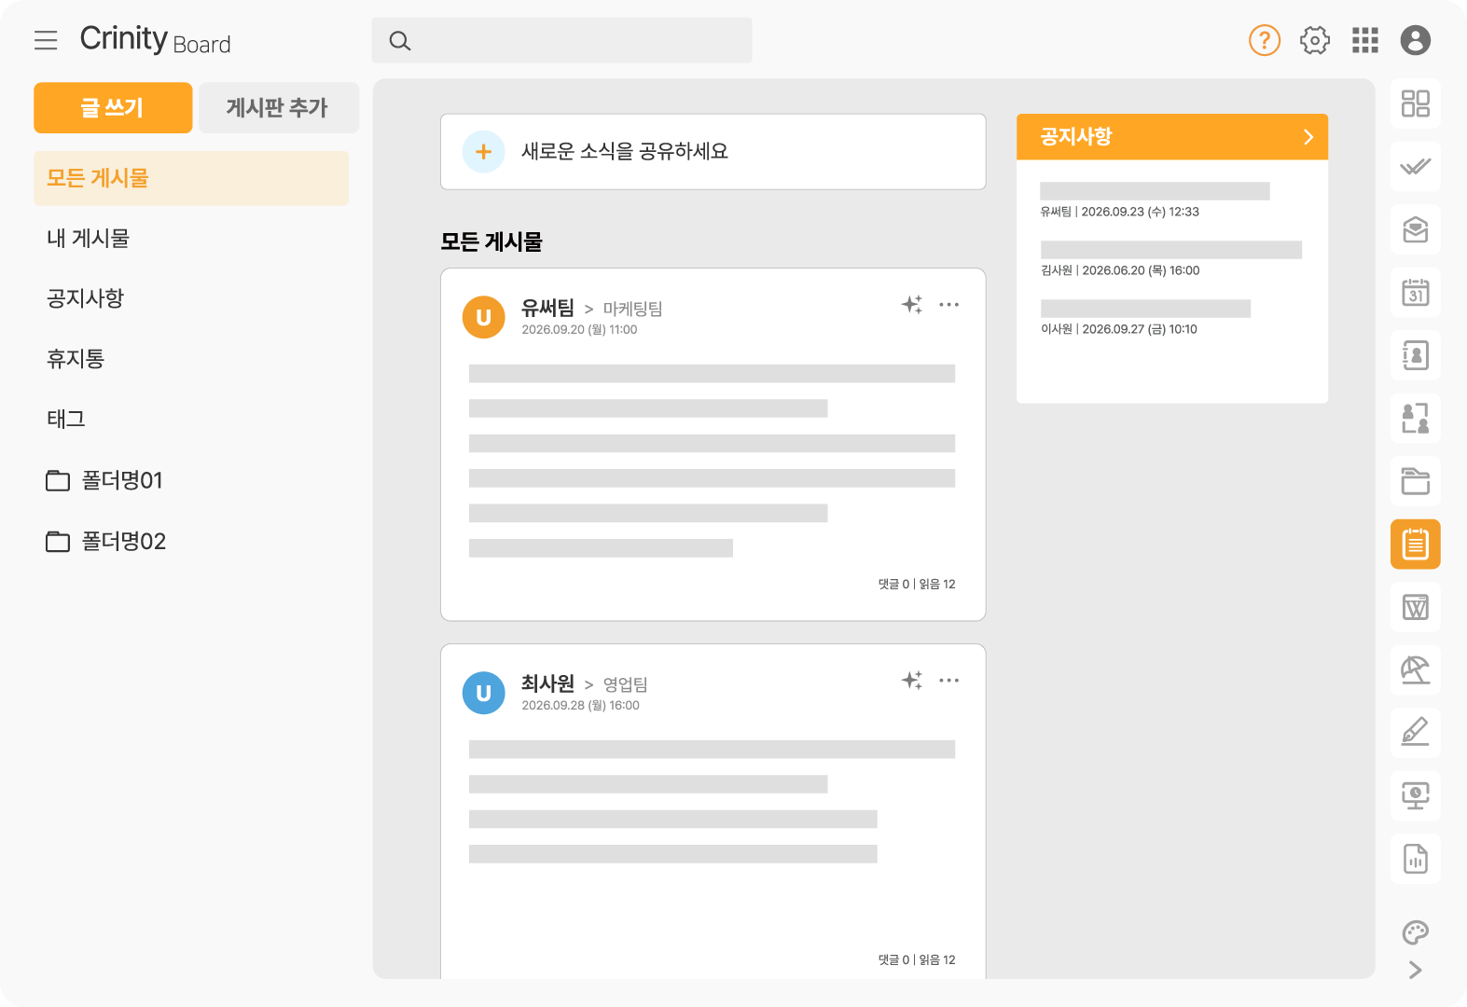Open file folder icon in rail
The image size is (1467, 1007).
1416,481
